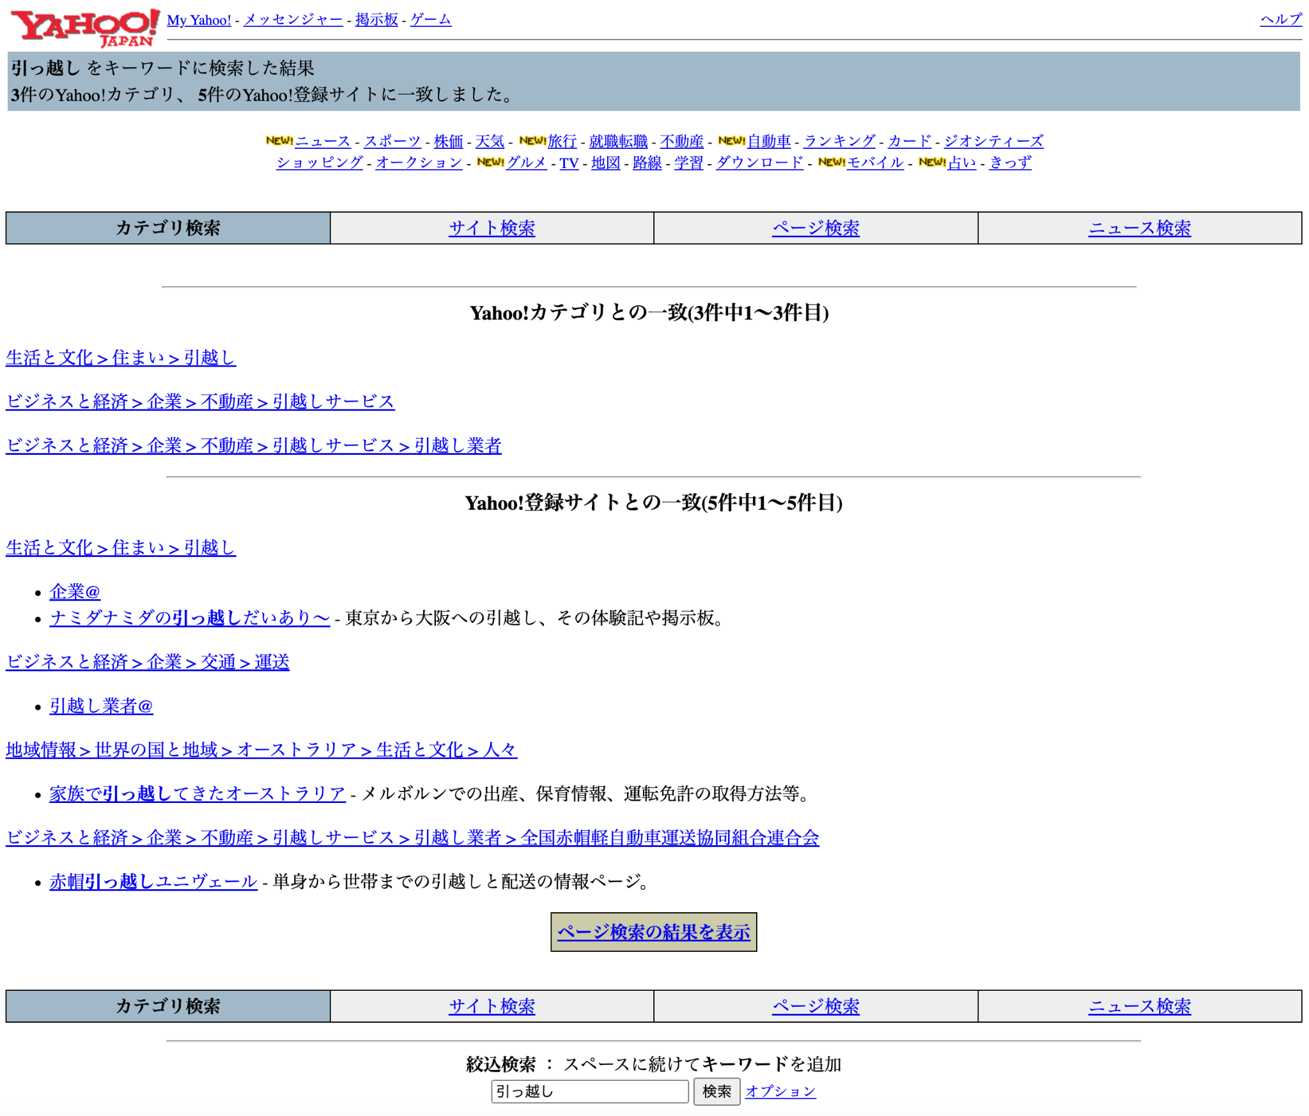Click the keyword search input field
The height and width of the screenshot is (1116, 1309).
[x=589, y=1091]
